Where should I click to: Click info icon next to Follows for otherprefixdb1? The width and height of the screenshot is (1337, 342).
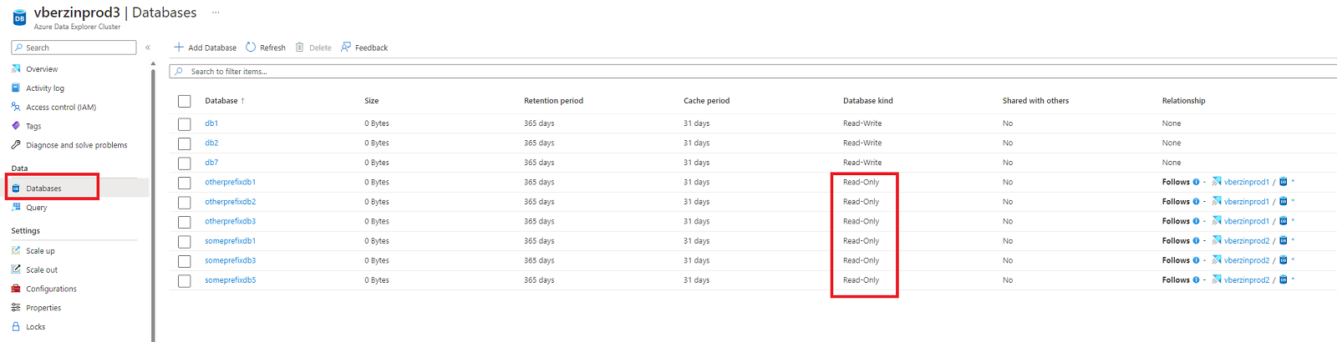point(1196,182)
